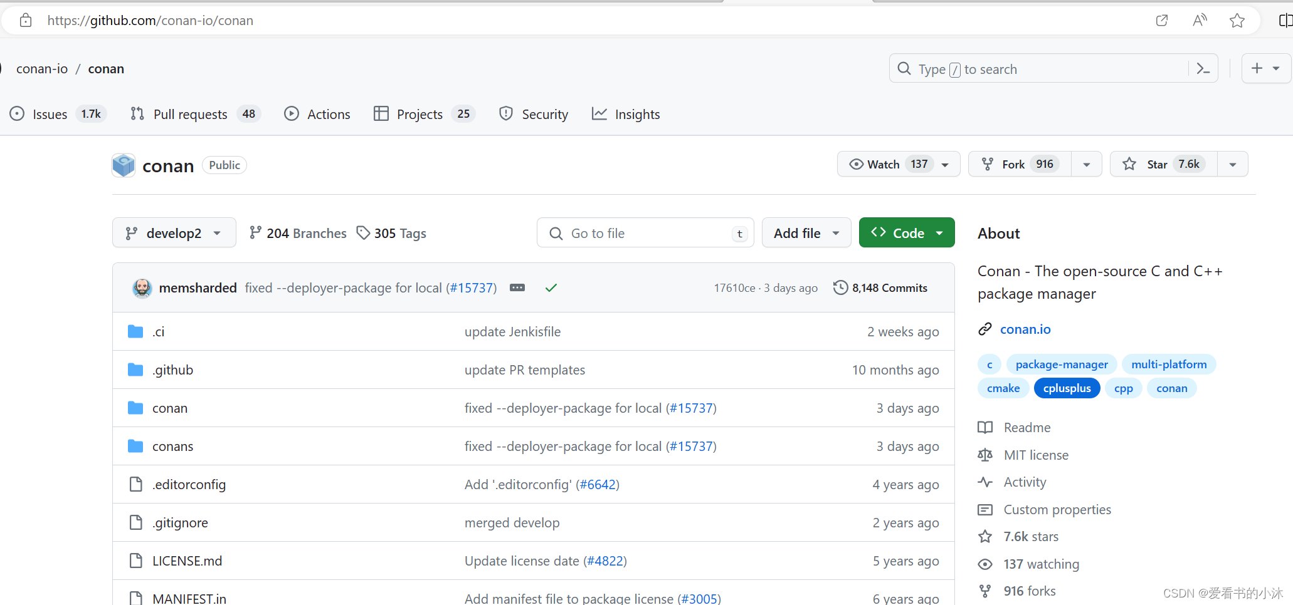This screenshot has height=605, width=1293.
Task: Go to the Security tab
Action: [x=534, y=114]
